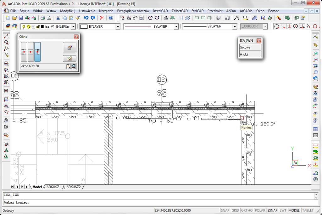Viewport: 322px width, 215px height.
Task: Click the black layer color swatch in the layer box
Action: [x=42, y=27]
